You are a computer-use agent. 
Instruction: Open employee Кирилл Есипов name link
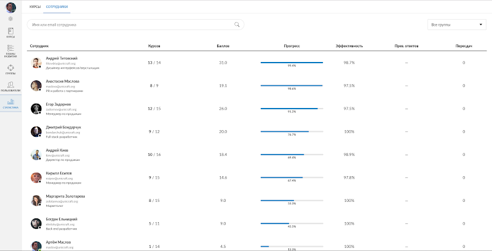[58, 173]
